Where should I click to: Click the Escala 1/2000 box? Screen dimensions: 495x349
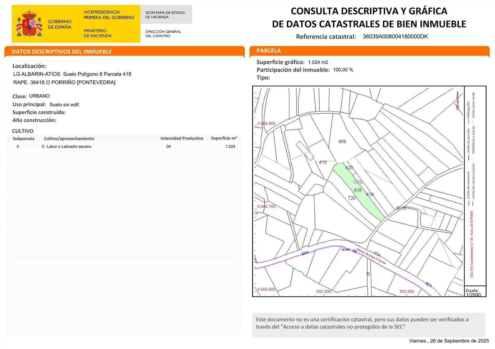coord(475,292)
